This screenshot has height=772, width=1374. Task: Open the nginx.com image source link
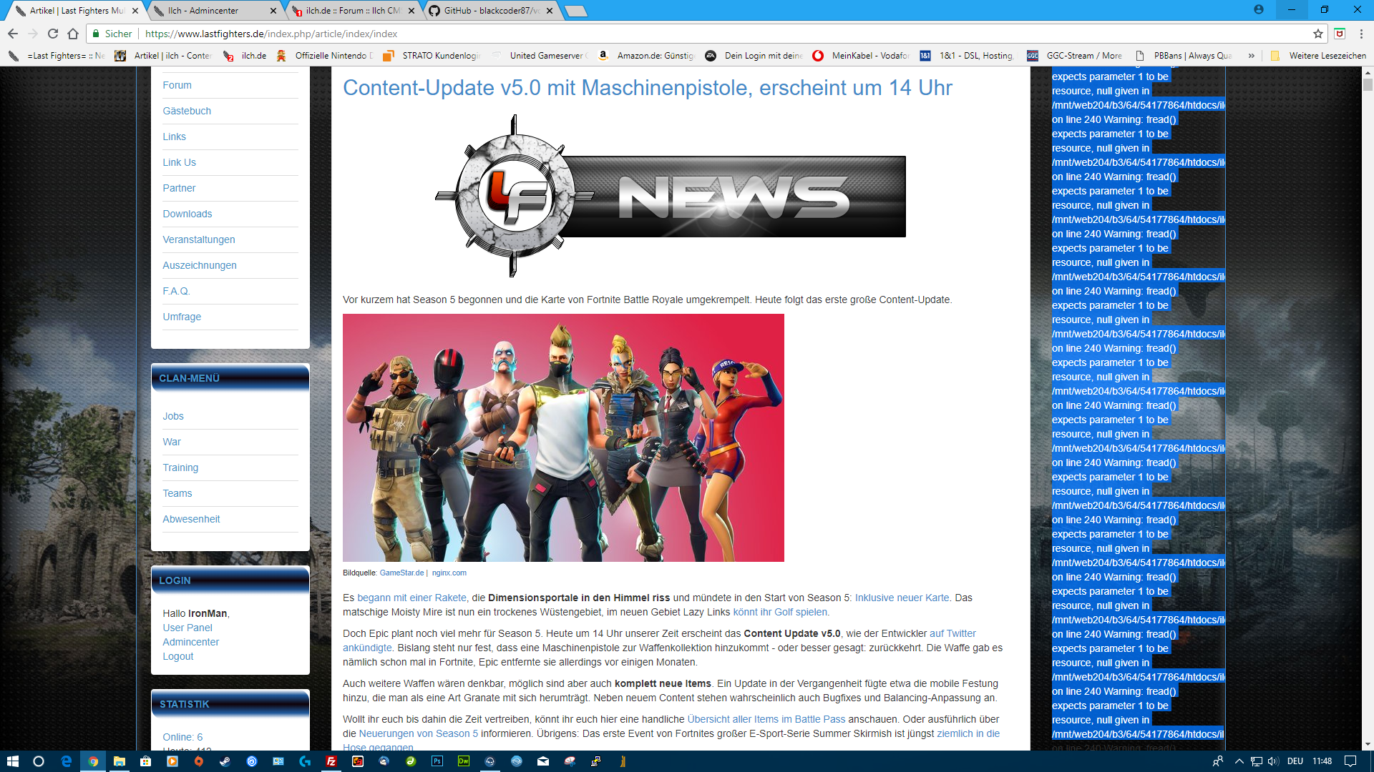pos(449,573)
